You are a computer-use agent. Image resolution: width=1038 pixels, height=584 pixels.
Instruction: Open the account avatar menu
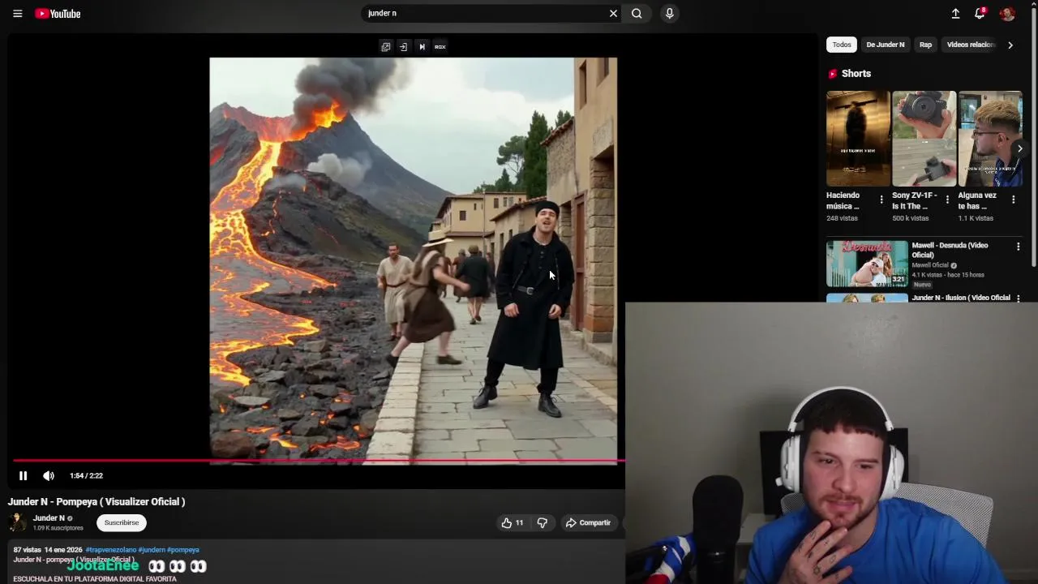pos(1007,14)
